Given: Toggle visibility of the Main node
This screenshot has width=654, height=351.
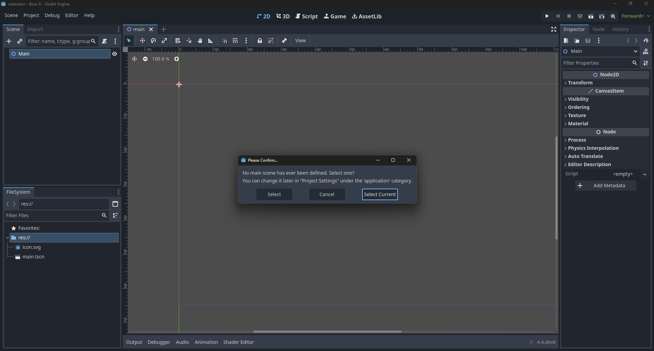Looking at the screenshot, I should pyautogui.click(x=115, y=54).
